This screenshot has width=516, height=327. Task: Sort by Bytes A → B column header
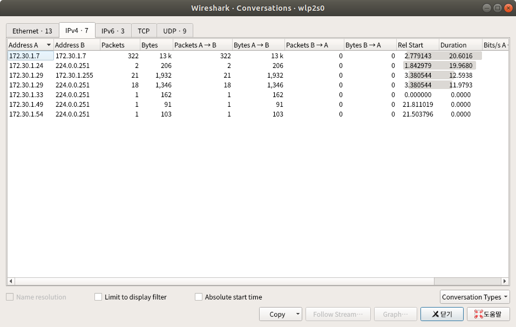click(x=259, y=45)
